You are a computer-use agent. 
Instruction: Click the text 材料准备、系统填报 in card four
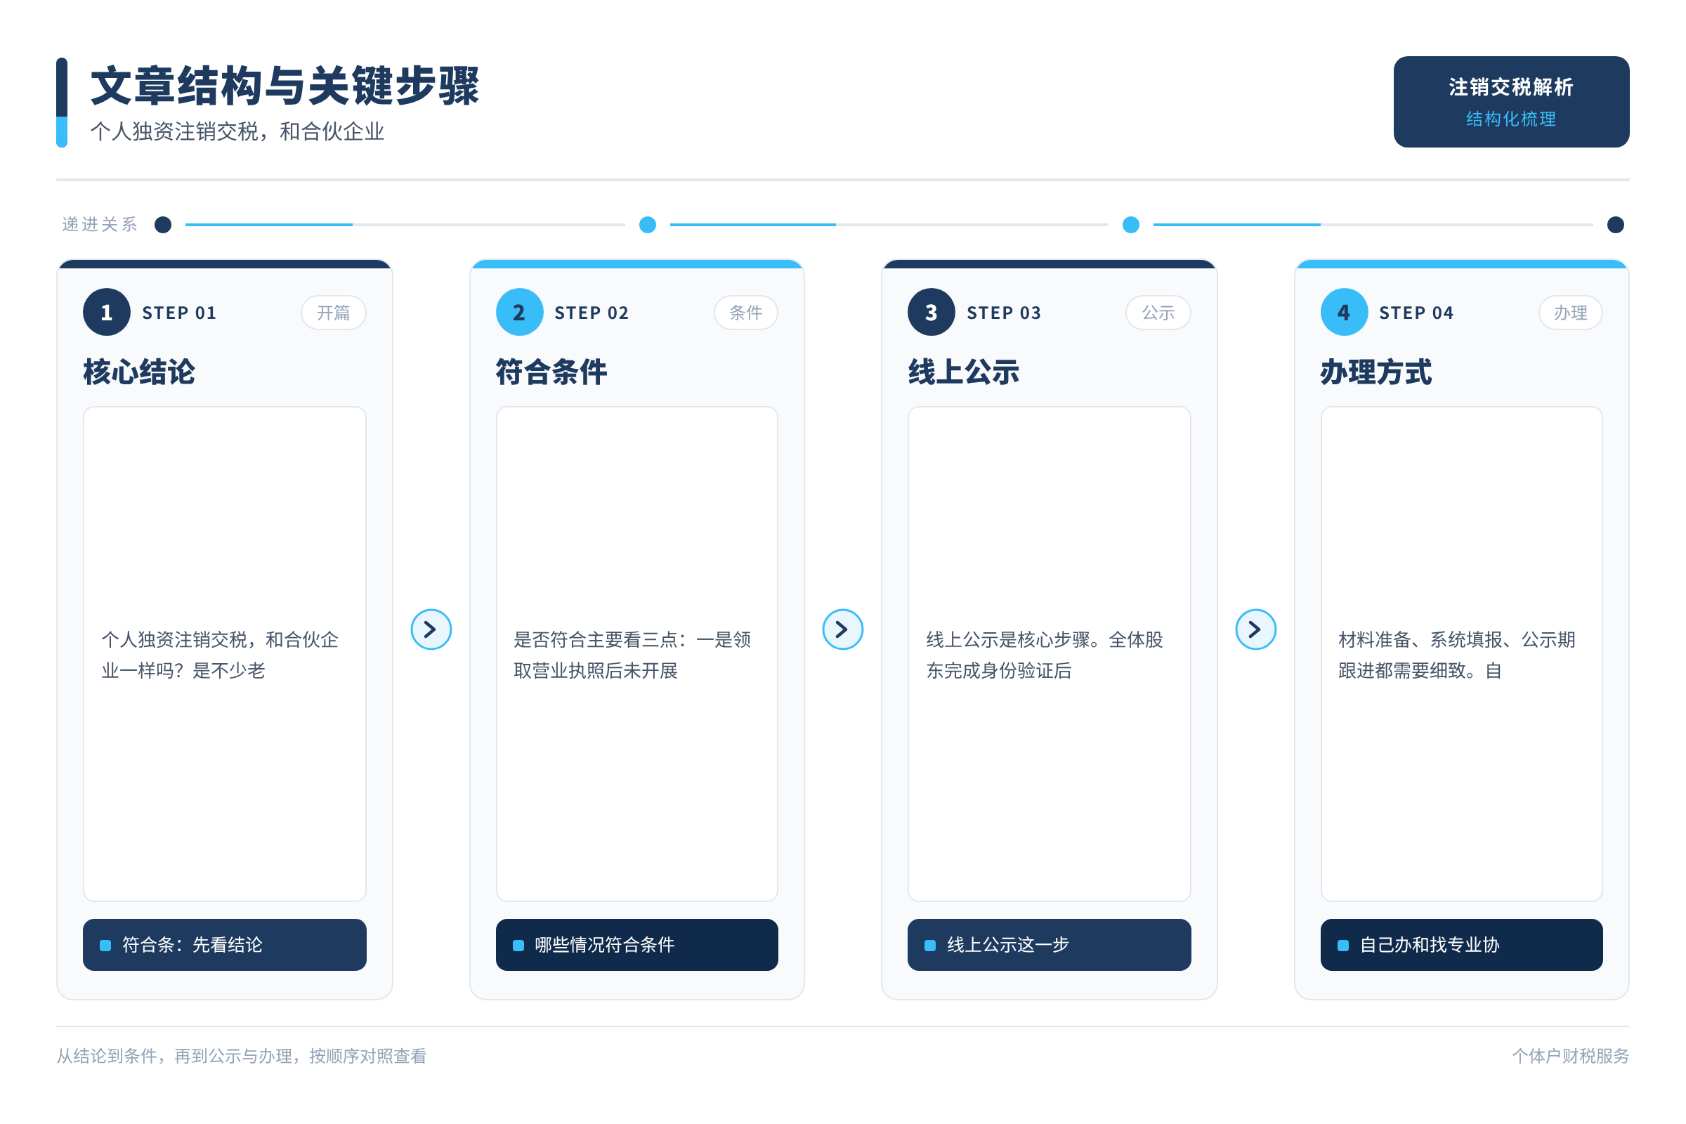1420,639
